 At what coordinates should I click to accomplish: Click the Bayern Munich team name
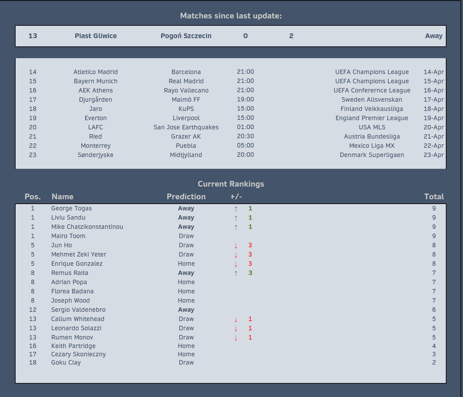pos(96,81)
